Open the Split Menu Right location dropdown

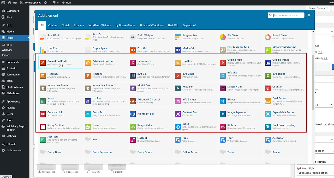pyautogui.click(x=315, y=173)
